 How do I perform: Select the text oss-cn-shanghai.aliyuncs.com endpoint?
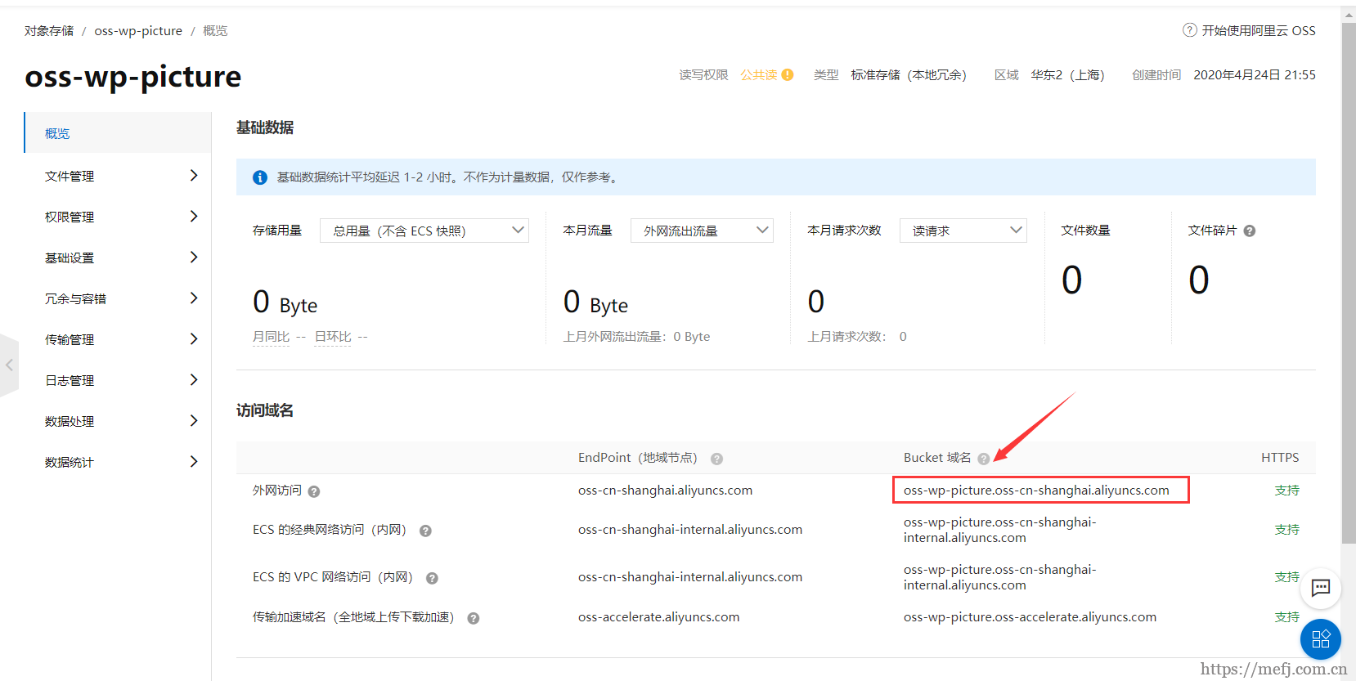coord(665,491)
